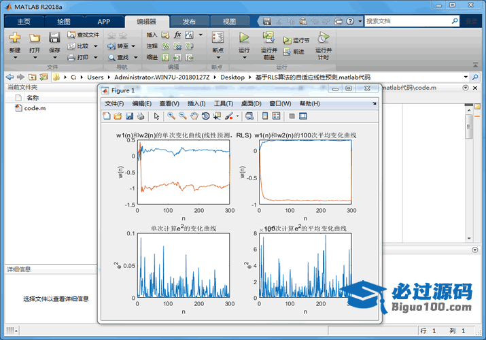
Task: Expand the Go To (转至) dropdown arrow
Action: click(133, 46)
